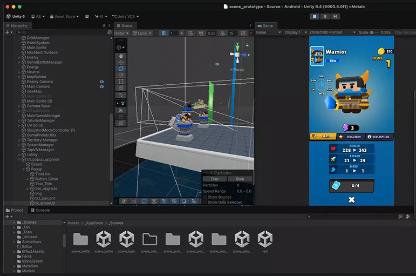Open the grid size dropdown arrow
The height and width of the screenshot is (276, 416).
pos(181,33)
